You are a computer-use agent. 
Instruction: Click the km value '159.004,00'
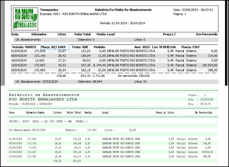pos(210,65)
